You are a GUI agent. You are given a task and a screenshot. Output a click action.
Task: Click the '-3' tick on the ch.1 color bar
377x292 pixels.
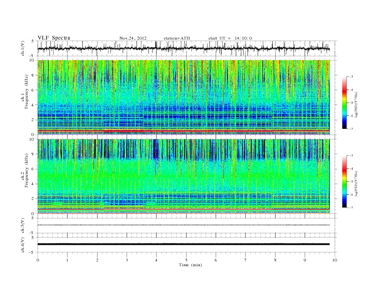click(351, 77)
